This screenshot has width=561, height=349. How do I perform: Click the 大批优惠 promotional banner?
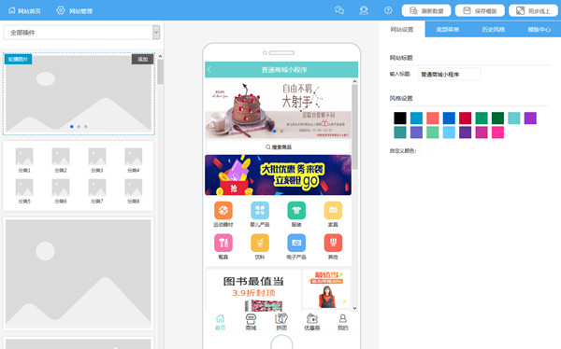(278, 175)
